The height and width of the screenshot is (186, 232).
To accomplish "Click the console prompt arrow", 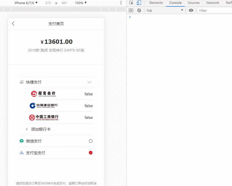I will (130, 17).
